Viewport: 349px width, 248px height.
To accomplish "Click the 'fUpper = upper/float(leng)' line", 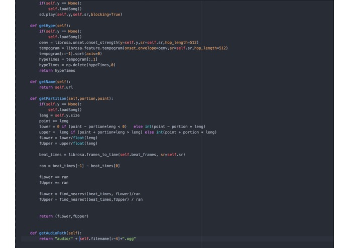I will [x=68, y=144].
